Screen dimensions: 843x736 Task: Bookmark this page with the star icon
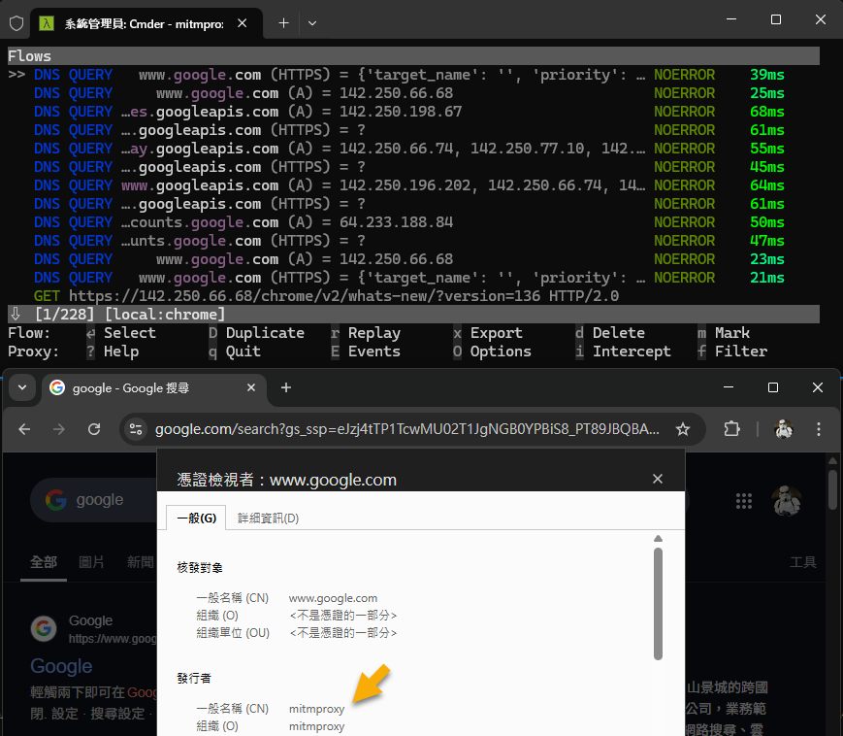pos(683,429)
